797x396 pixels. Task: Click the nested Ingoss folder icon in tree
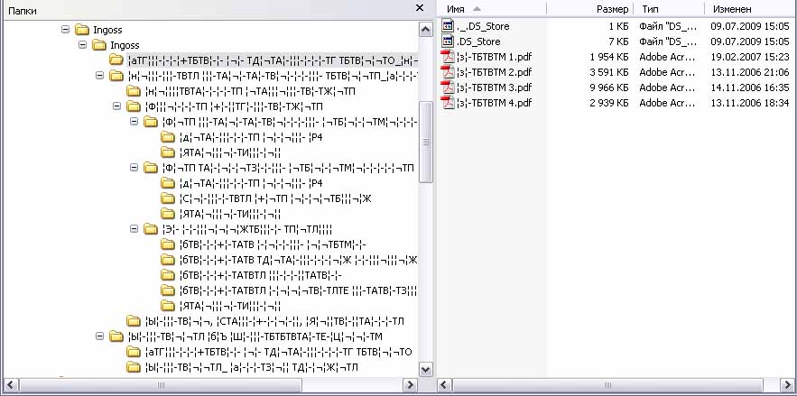pos(99,45)
